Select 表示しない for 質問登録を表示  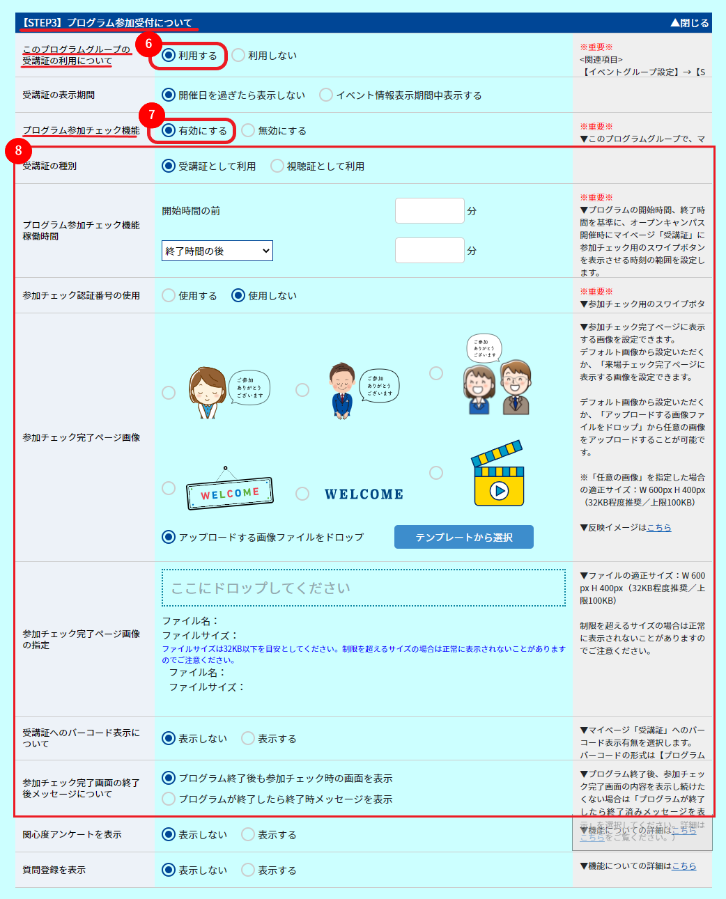(x=169, y=870)
